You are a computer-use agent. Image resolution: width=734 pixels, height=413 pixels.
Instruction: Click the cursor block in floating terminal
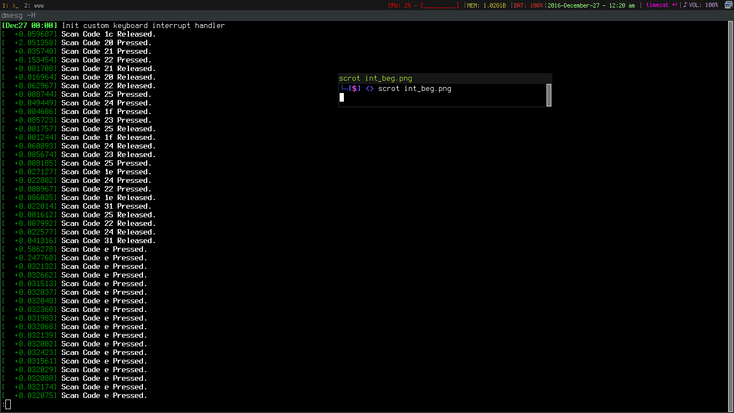[342, 97]
